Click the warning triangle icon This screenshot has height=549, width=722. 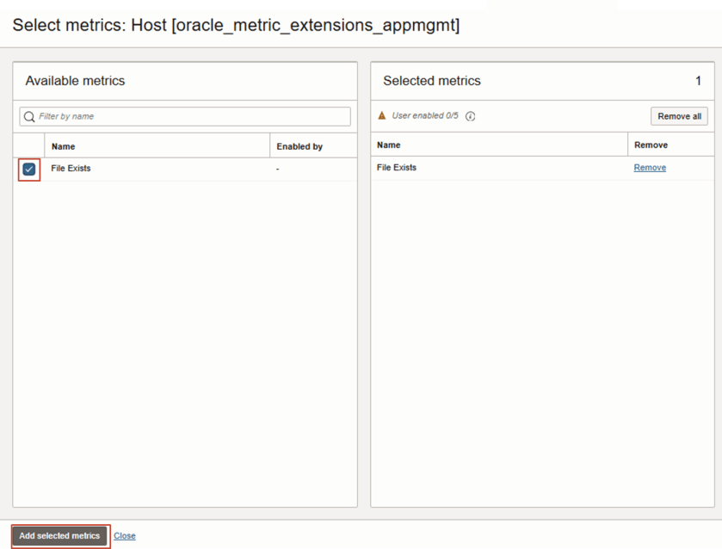click(x=383, y=116)
